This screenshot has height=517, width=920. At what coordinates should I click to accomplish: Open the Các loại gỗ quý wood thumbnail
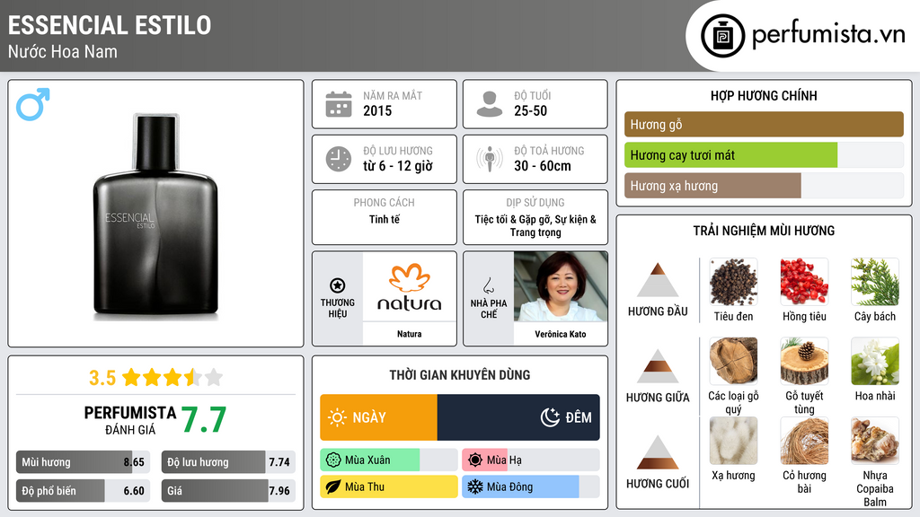click(x=733, y=361)
